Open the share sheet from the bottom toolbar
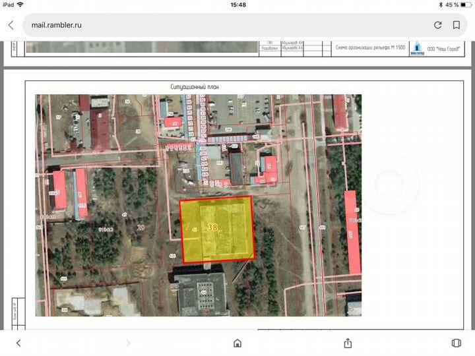The width and height of the screenshot is (475, 356). tap(347, 343)
